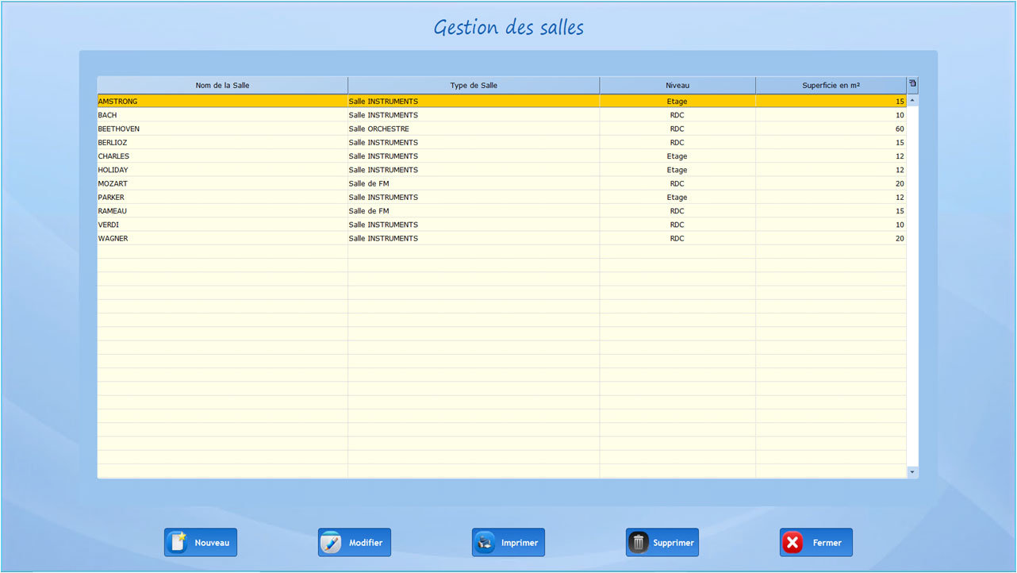Screen dimensions: 1017x573
Task: Select the RAMEAU room row
Action: (501, 211)
